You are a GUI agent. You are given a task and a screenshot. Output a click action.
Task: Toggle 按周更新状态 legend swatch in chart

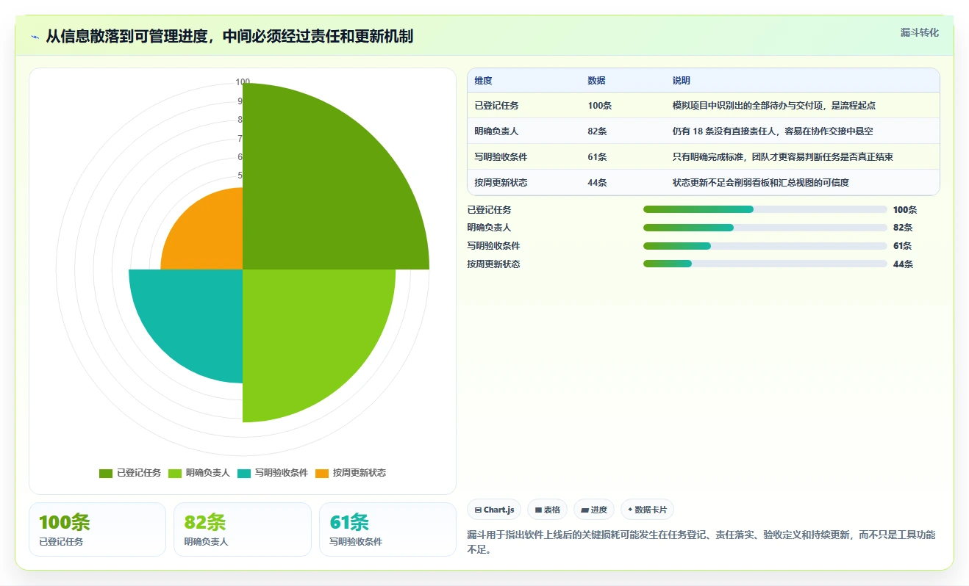pyautogui.click(x=322, y=473)
